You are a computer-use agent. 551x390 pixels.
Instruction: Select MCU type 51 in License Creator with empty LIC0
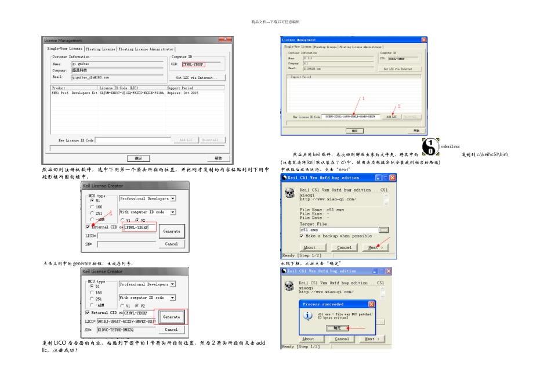point(92,200)
